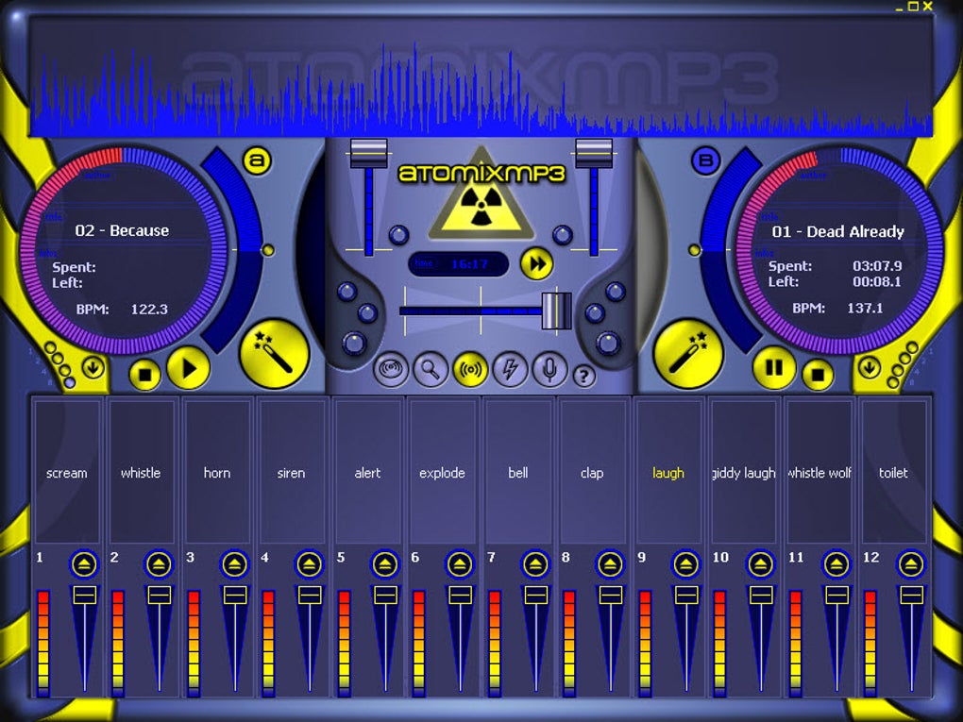The image size is (963, 722).
Task: Click the right channel volume fader
Action: 594,154
